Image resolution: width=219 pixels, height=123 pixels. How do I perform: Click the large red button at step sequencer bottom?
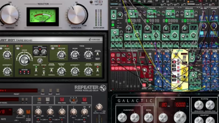(x=144, y=85)
